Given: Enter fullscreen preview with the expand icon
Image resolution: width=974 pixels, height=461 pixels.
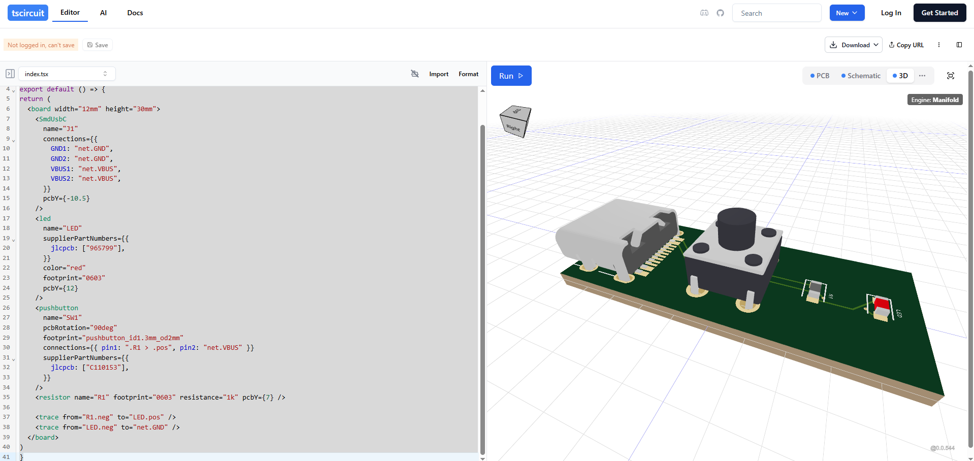Looking at the screenshot, I should click(x=951, y=76).
